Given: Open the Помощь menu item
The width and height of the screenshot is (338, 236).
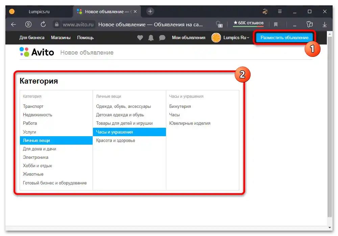Looking at the screenshot, I should 86,38.
